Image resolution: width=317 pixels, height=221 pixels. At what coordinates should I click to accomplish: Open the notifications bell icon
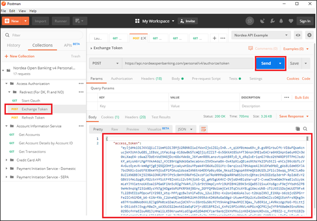[x=281, y=21]
